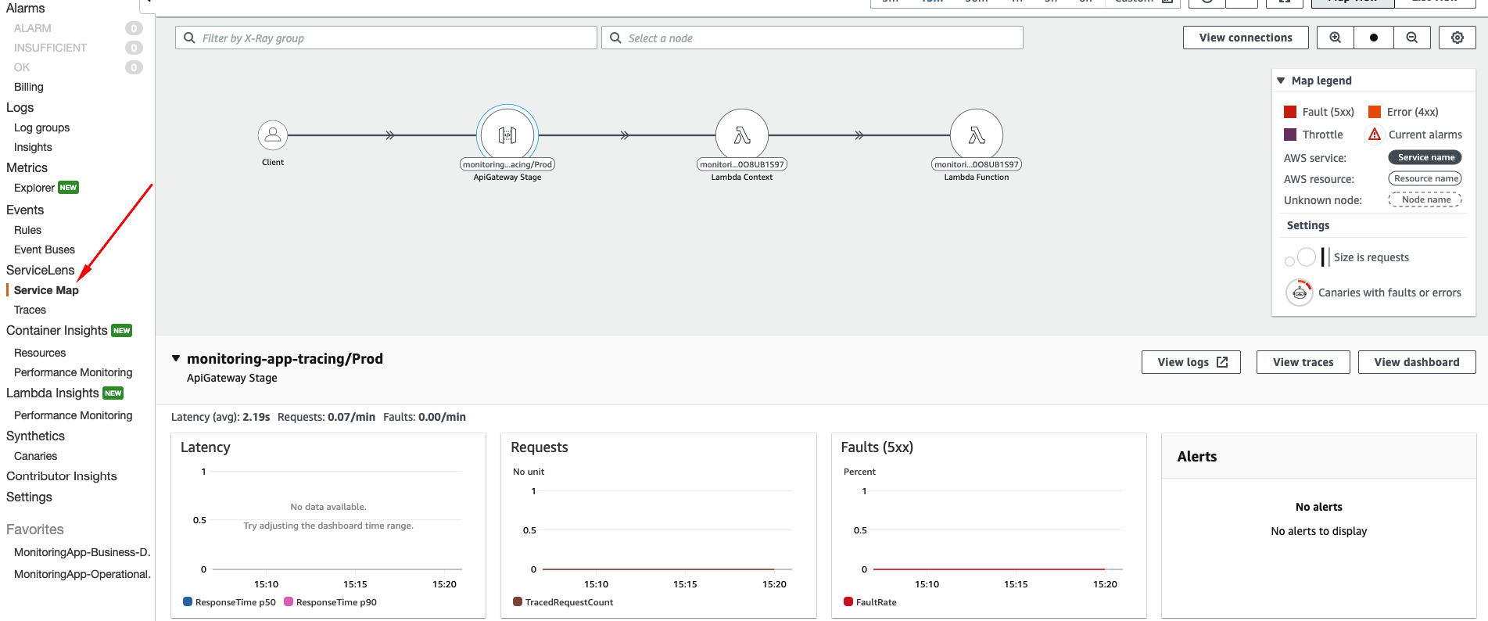1488x621 pixels.
Task: Open the ALARM state alarms list
Action: (33, 28)
